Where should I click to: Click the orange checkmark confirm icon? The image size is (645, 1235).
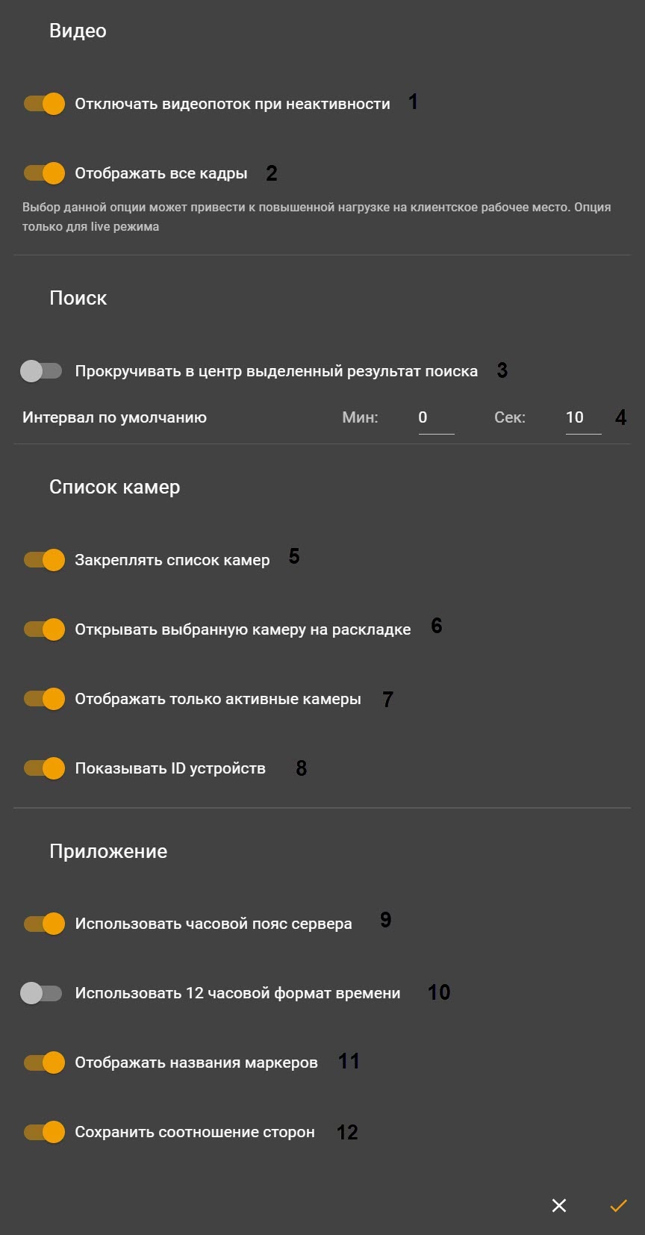[618, 1205]
